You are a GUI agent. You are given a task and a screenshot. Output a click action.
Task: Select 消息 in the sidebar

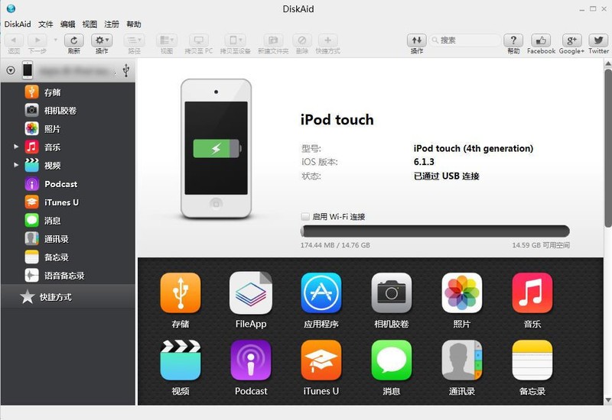68,221
